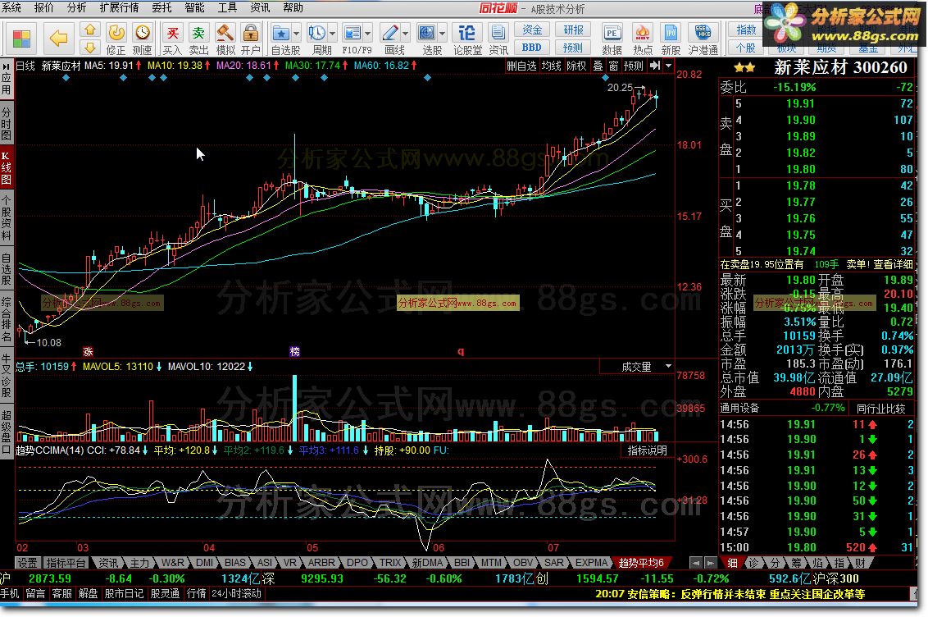Viewport: 928px width, 617px height.
Task: Open the 沪港通 SSE HKE icon
Action: (x=703, y=39)
